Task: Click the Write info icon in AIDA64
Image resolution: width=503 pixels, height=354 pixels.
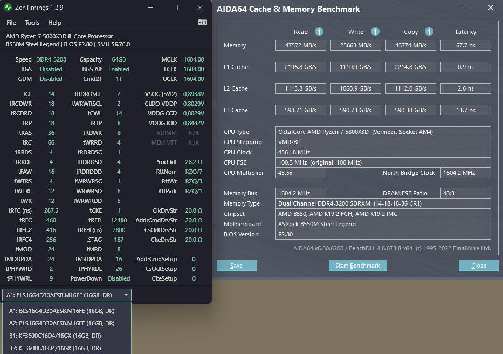Action: click(375, 31)
